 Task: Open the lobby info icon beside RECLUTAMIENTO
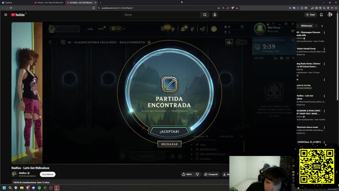click(x=149, y=42)
